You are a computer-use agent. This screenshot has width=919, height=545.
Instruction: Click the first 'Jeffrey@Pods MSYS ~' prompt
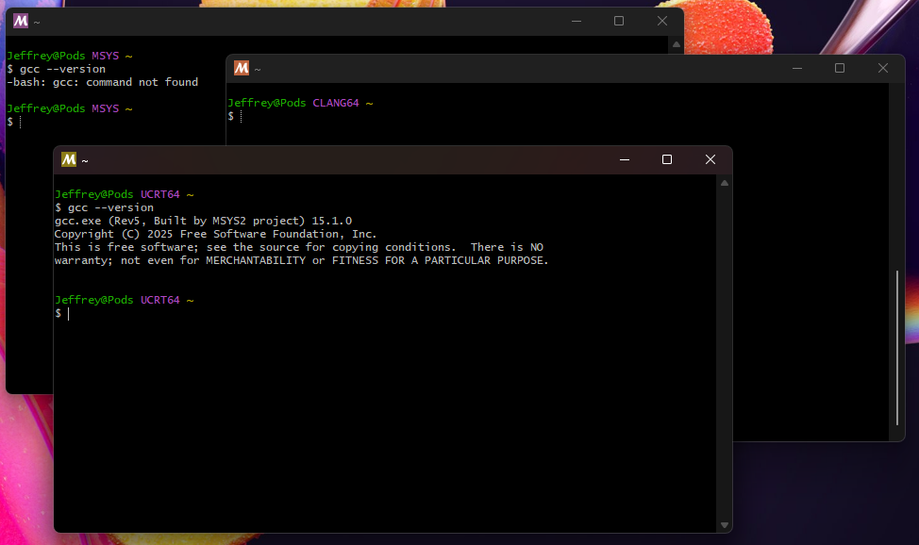(69, 56)
